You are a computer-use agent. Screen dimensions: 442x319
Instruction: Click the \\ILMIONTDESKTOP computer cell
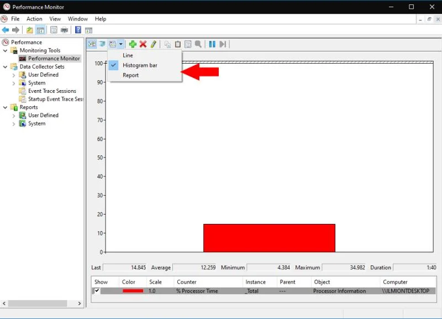coord(406,291)
